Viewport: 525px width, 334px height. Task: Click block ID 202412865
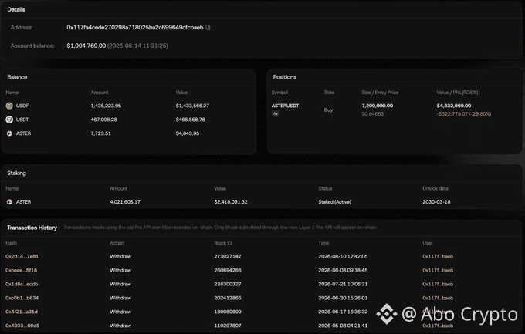pos(228,298)
